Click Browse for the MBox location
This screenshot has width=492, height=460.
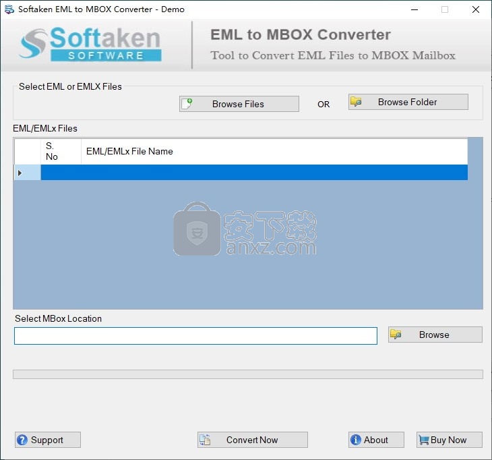435,335
